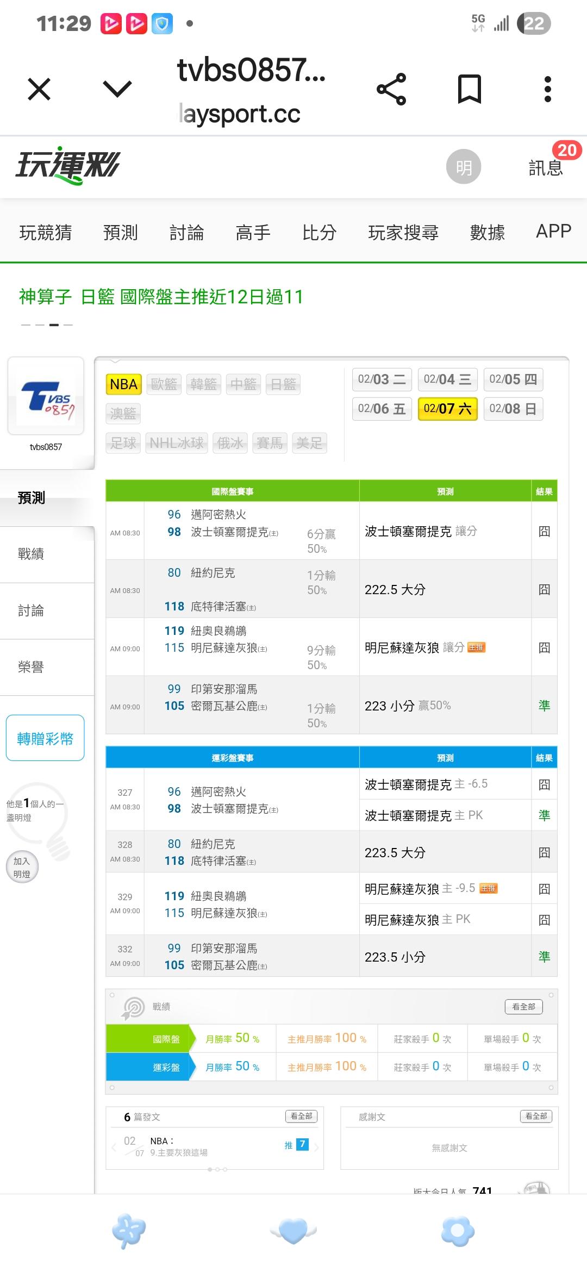The height and width of the screenshot is (1272, 587).
Task: Select the 韓籃 league filter
Action: point(204,384)
